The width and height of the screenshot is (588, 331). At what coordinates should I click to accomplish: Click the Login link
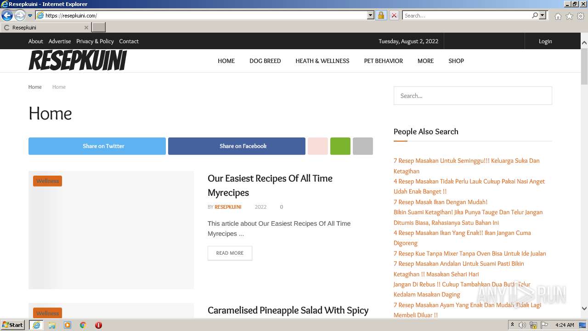click(x=545, y=41)
